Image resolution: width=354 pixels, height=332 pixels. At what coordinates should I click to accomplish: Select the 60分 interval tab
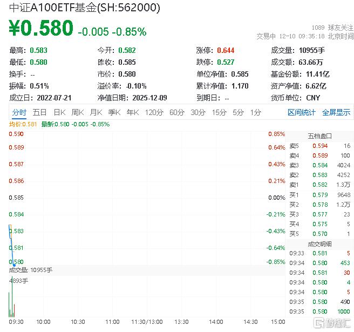tap(177, 112)
